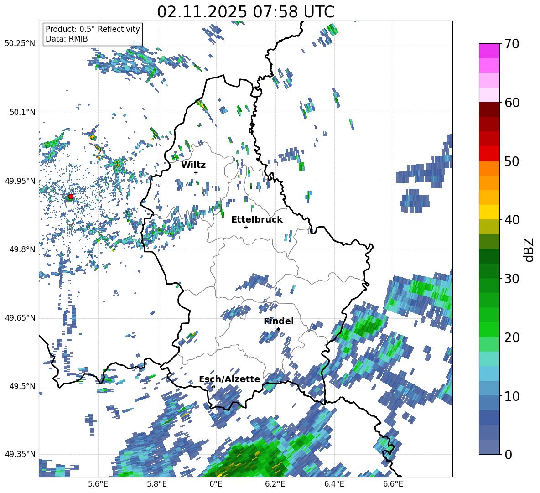Click the 0 value on colorbar
Image resolution: width=540 pixels, height=493 pixels.
[508, 454]
